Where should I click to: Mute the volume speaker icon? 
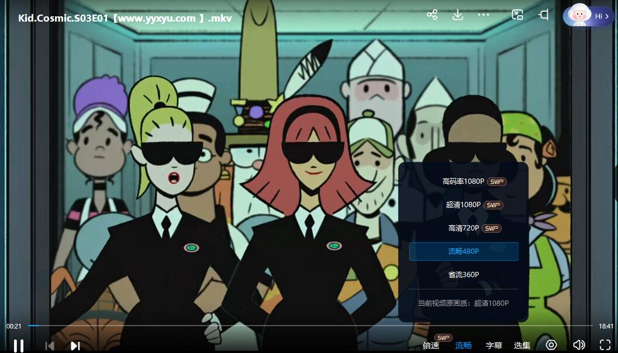(579, 345)
